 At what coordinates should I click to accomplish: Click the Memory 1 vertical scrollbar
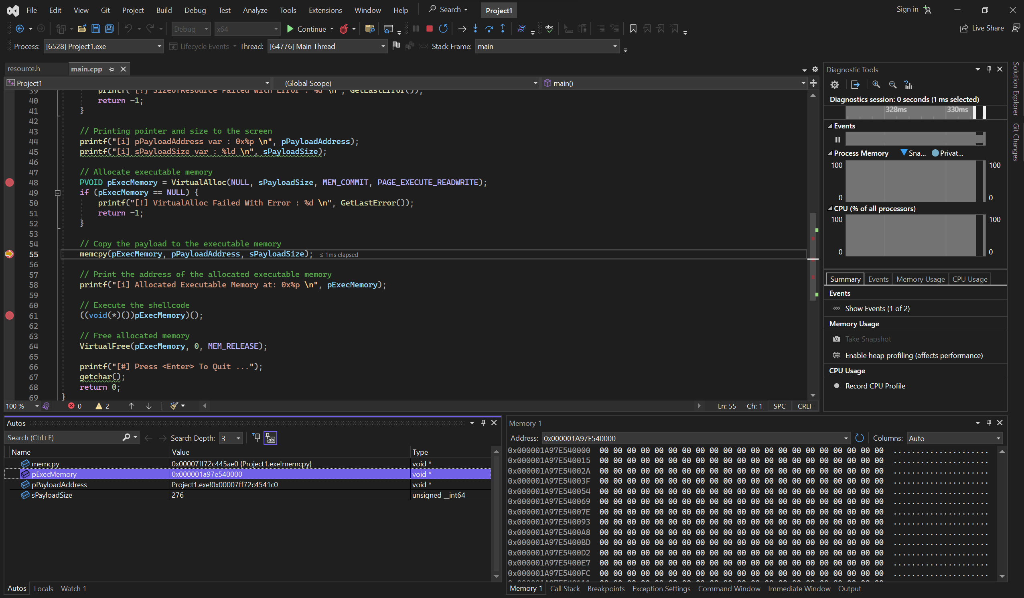tap(1002, 513)
